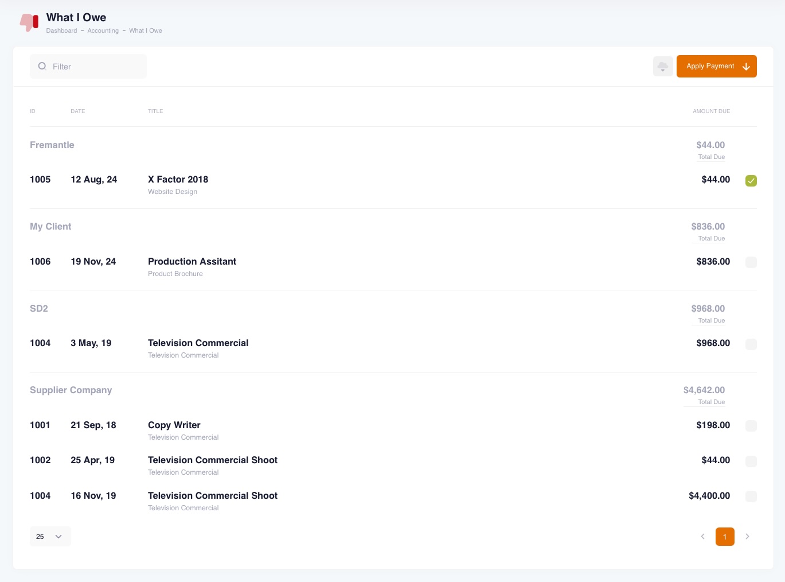
Task: Go to previous page using left chevron
Action: coord(702,537)
